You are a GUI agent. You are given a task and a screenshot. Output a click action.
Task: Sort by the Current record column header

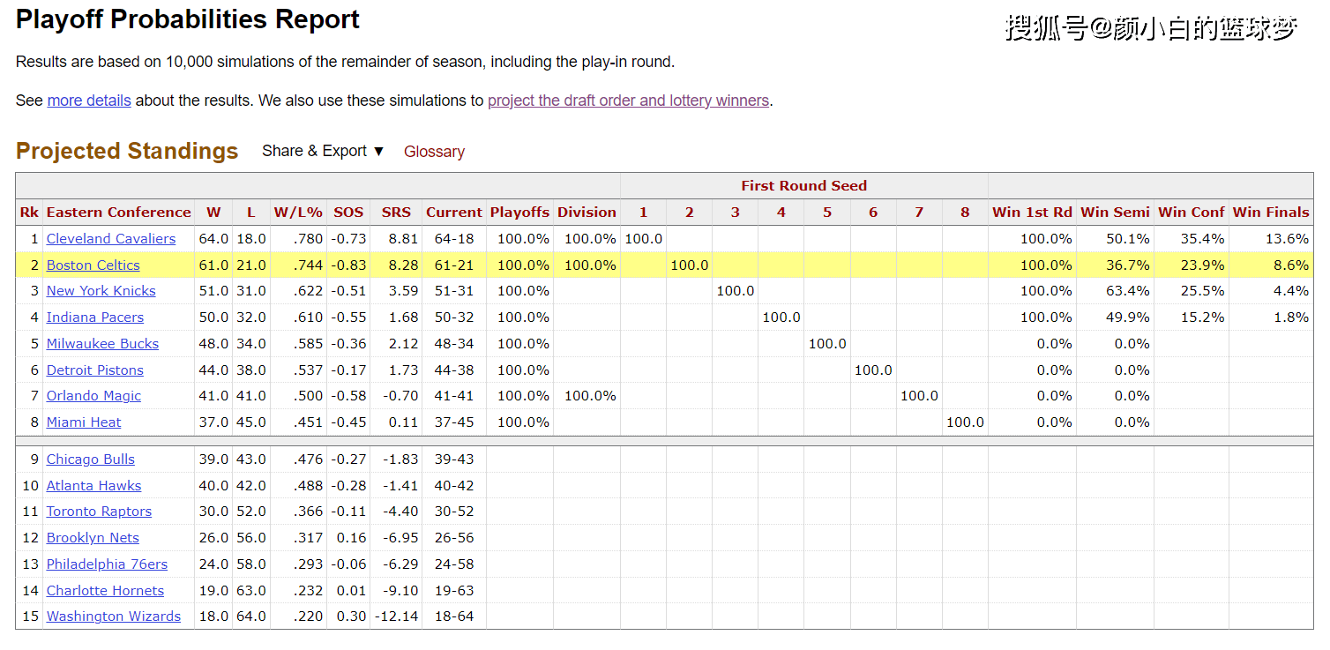[x=454, y=212]
